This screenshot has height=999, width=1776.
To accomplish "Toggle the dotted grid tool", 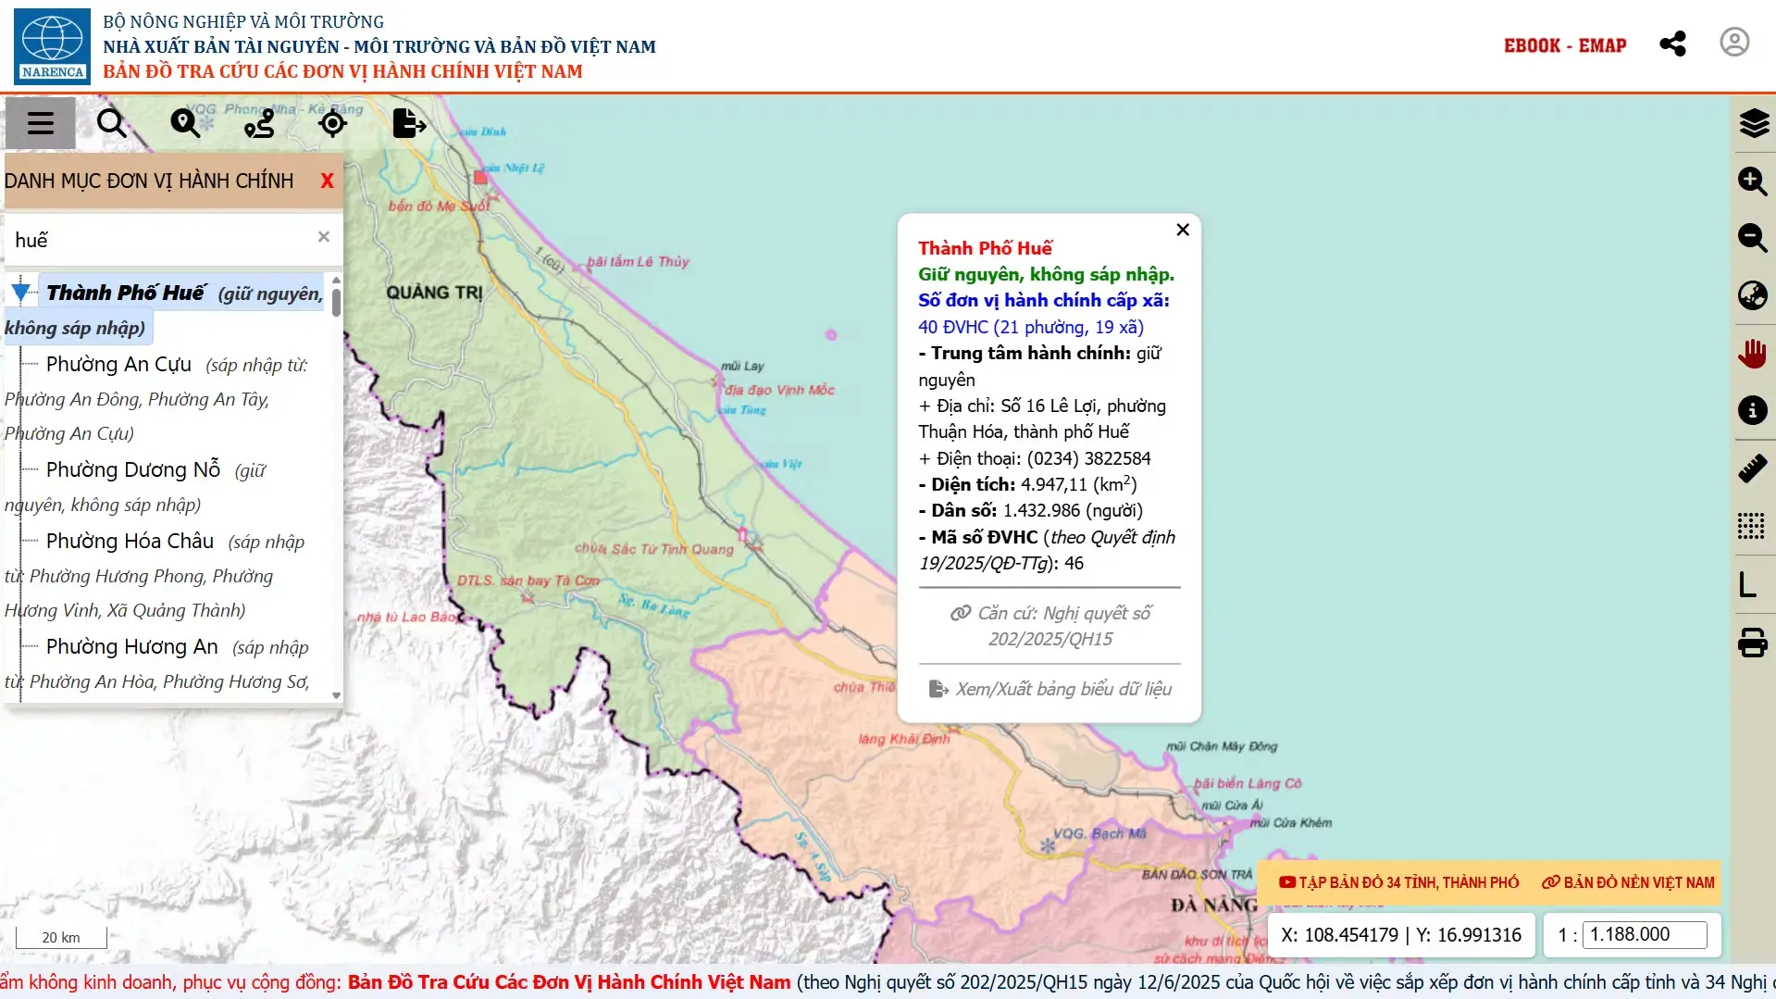I will coord(1751,526).
